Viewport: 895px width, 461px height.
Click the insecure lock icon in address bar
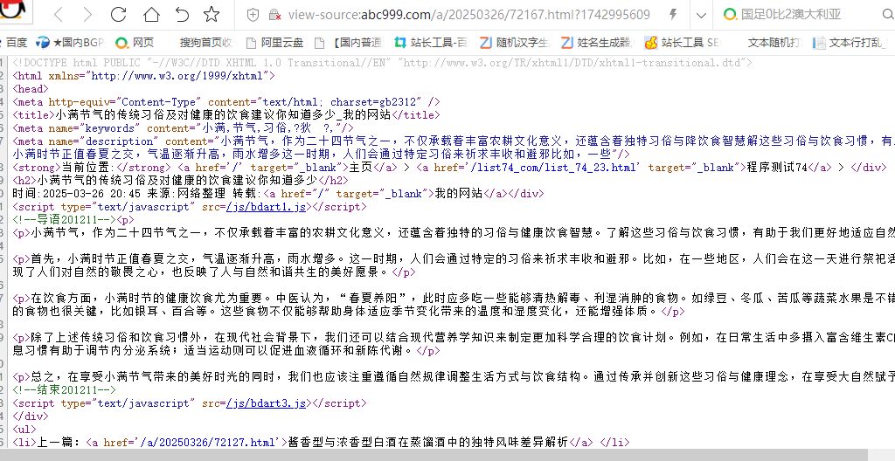click(274, 15)
